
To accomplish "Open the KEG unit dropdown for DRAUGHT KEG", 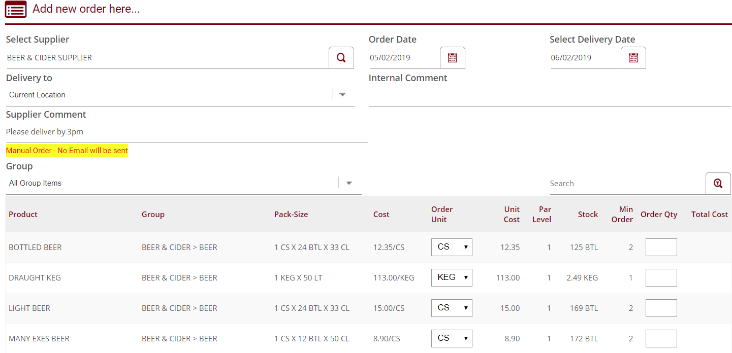I will click(x=451, y=277).
